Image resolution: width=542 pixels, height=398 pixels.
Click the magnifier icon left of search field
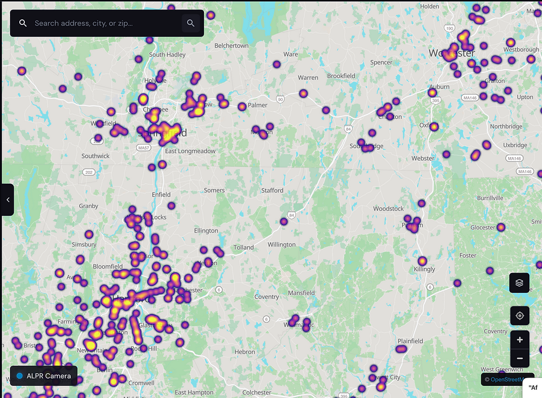23,23
